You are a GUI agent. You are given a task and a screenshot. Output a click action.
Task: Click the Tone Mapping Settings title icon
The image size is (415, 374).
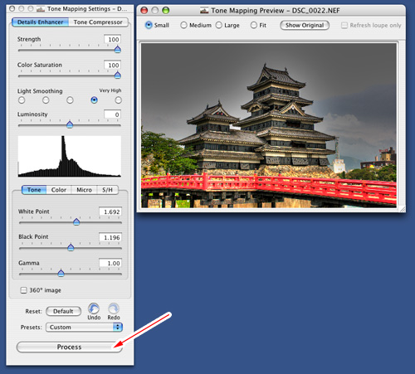41,9
